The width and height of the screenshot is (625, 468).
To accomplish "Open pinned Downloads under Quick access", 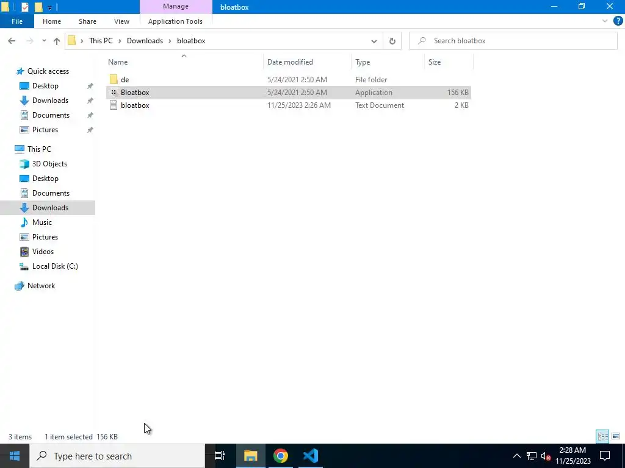I will pyautogui.click(x=50, y=101).
